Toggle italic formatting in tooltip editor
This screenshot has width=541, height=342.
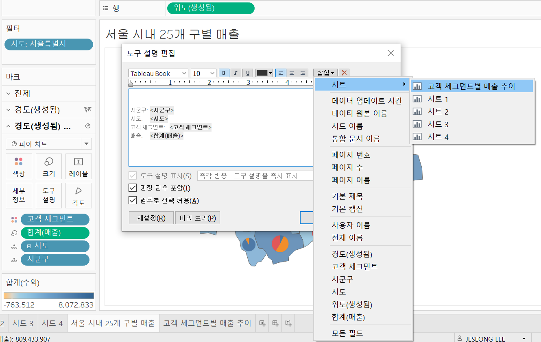coord(236,73)
